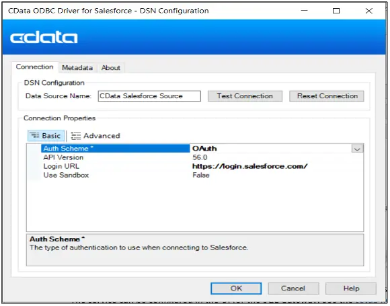Viewport: 390px width, 306px height.
Task: Click the OAuth value cell
Action: click(271, 149)
